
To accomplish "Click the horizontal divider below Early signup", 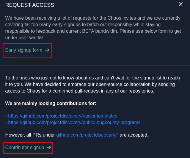I will point(95,65).
